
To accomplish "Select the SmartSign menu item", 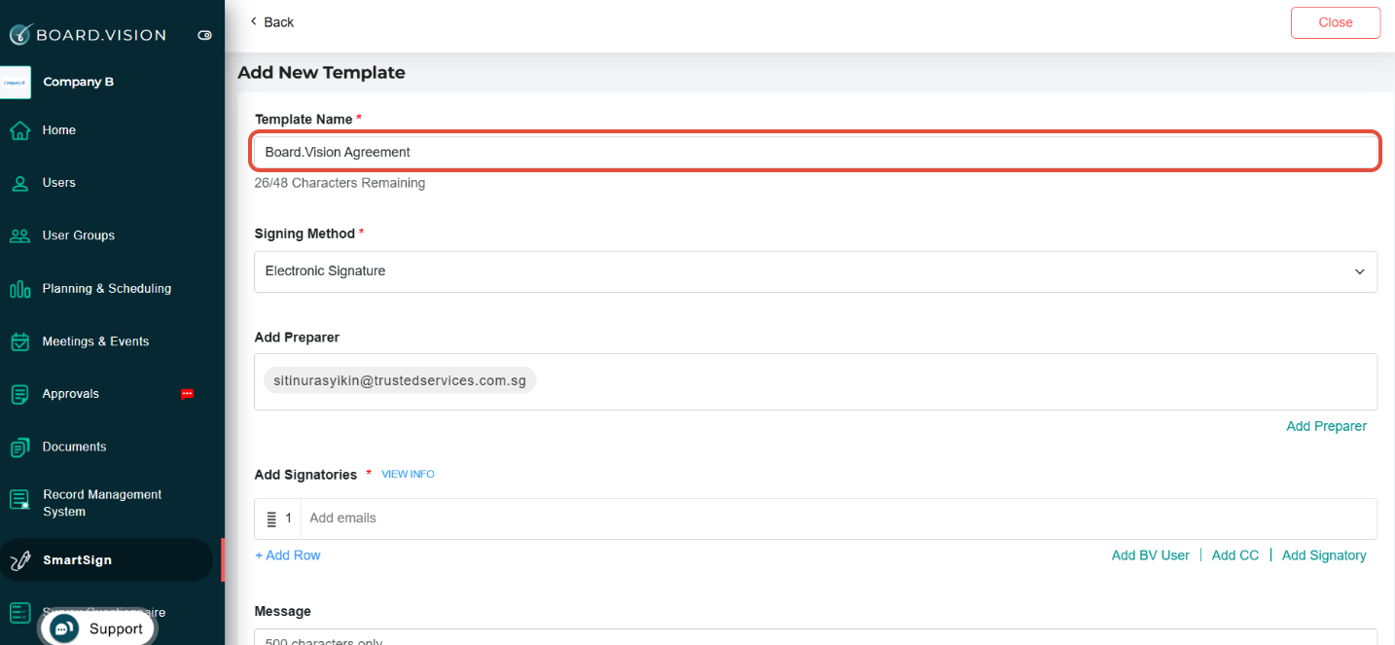I will pos(106,560).
